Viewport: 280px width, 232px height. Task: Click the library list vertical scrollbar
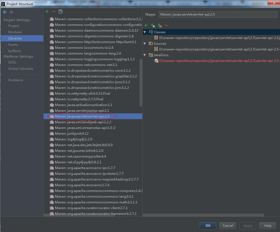(x=141, y=82)
